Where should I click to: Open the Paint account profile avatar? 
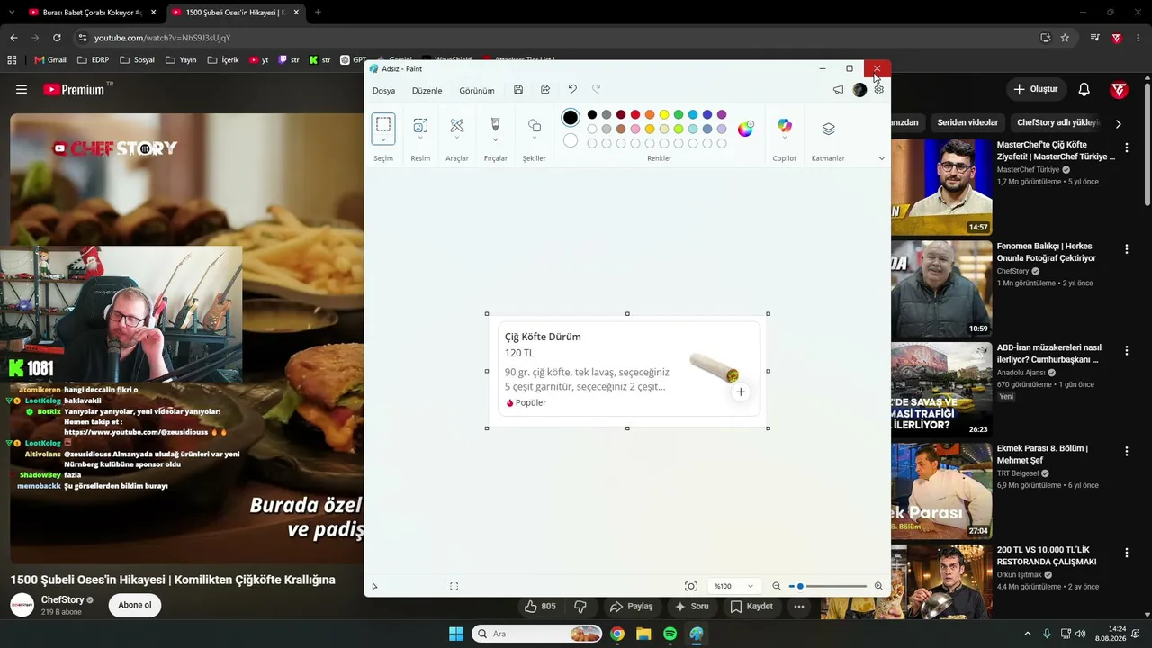pos(859,90)
